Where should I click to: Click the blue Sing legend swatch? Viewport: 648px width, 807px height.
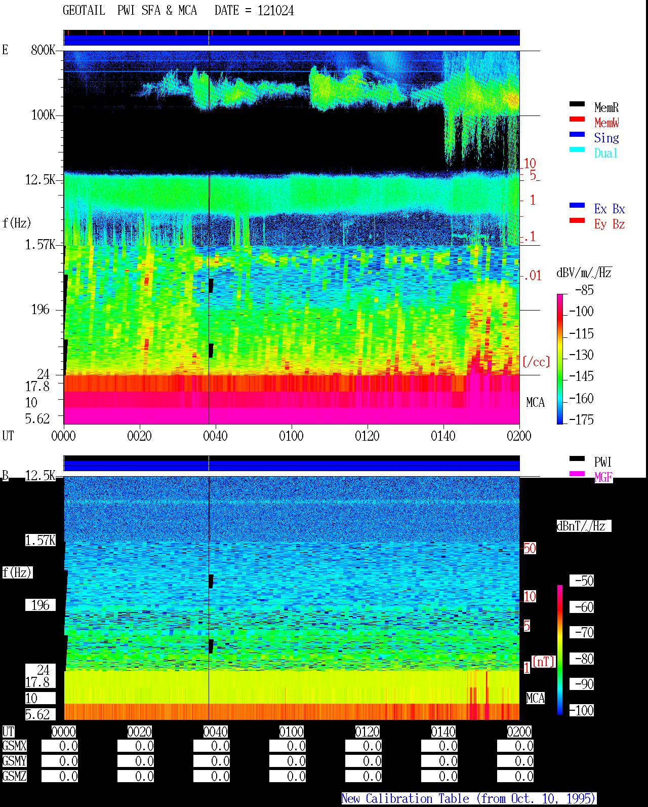click(577, 134)
